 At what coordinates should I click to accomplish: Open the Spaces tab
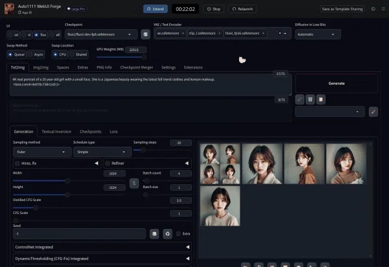(x=63, y=67)
